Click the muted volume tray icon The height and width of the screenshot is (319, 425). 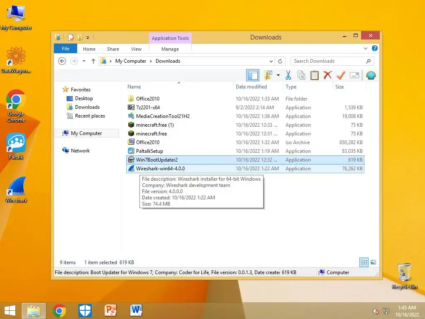pyautogui.click(x=375, y=311)
